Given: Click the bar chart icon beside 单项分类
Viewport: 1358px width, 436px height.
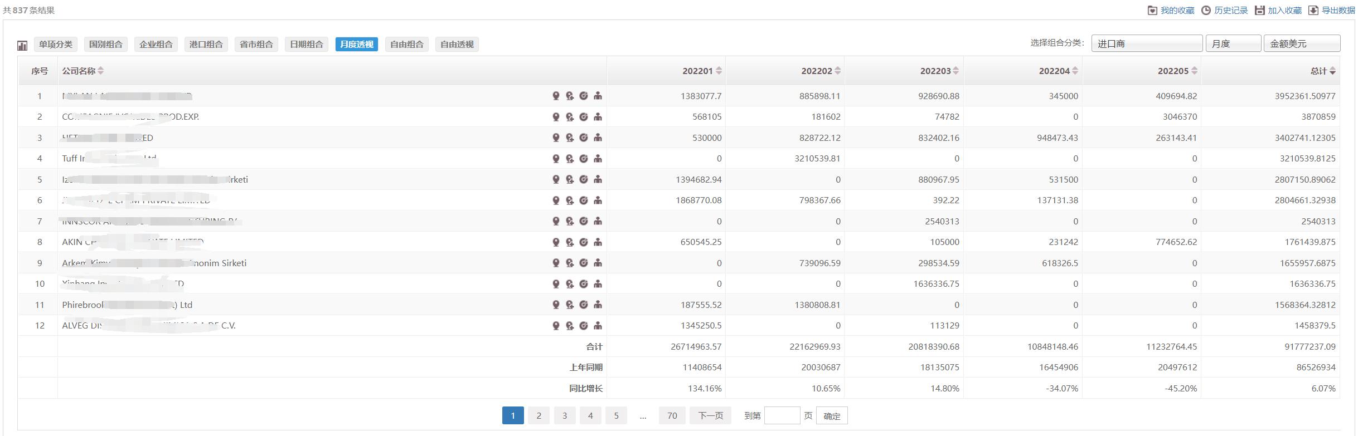Looking at the screenshot, I should 23,45.
